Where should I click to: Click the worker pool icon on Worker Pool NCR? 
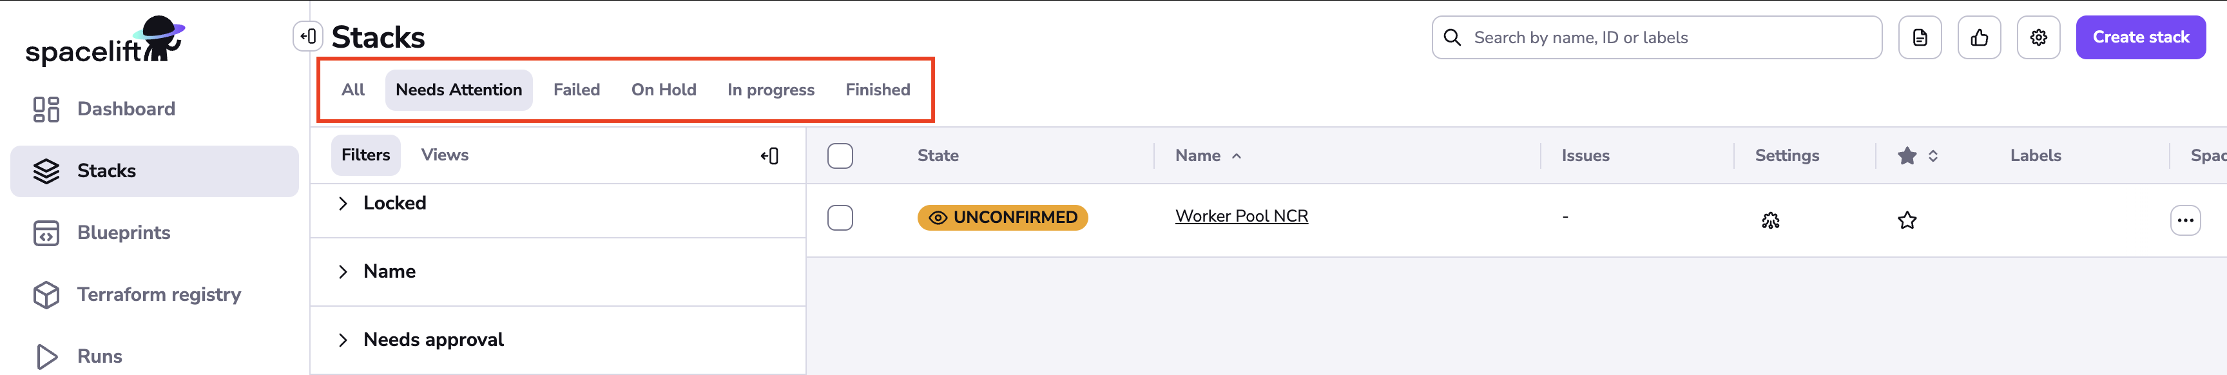[x=1771, y=220]
